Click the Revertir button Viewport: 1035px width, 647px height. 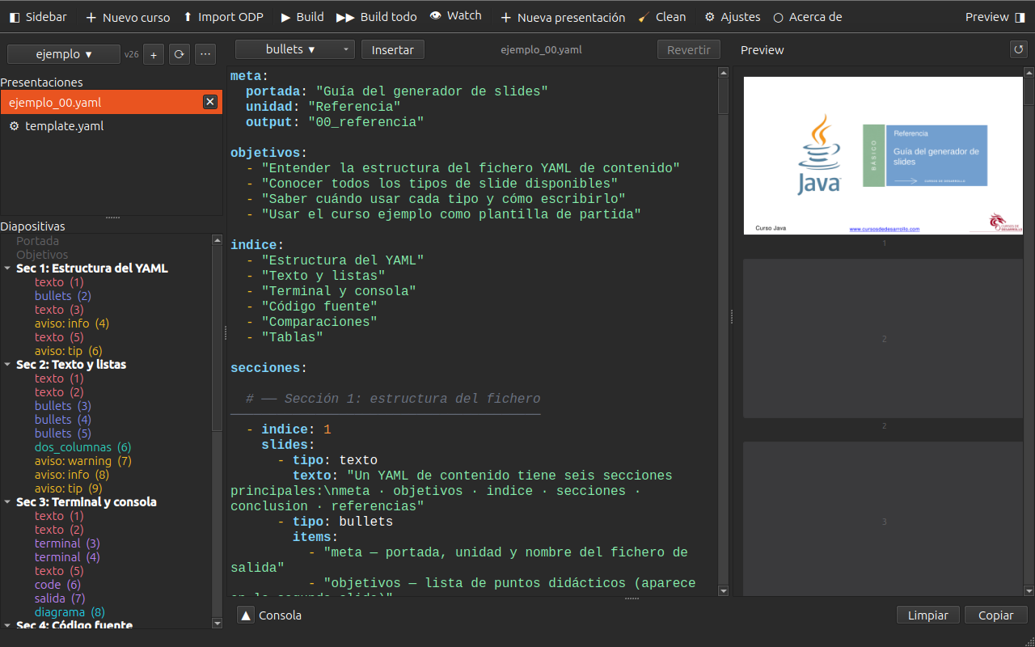[689, 49]
